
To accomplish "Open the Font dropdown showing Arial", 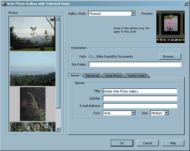I will [x=133, y=113].
